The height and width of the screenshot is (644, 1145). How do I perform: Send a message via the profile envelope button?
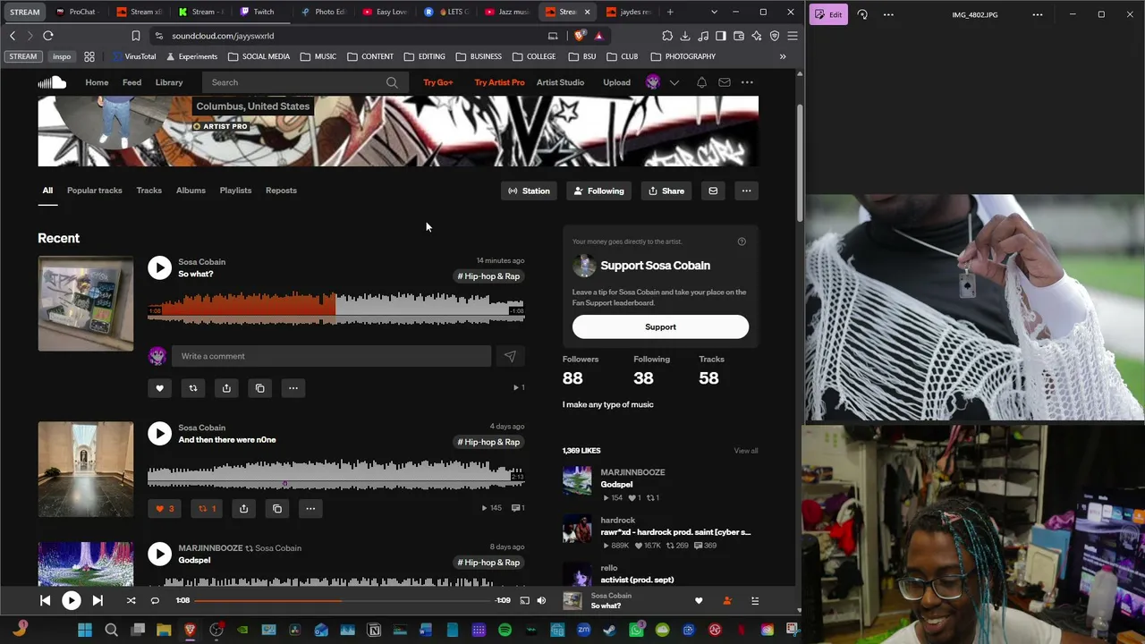tap(713, 191)
